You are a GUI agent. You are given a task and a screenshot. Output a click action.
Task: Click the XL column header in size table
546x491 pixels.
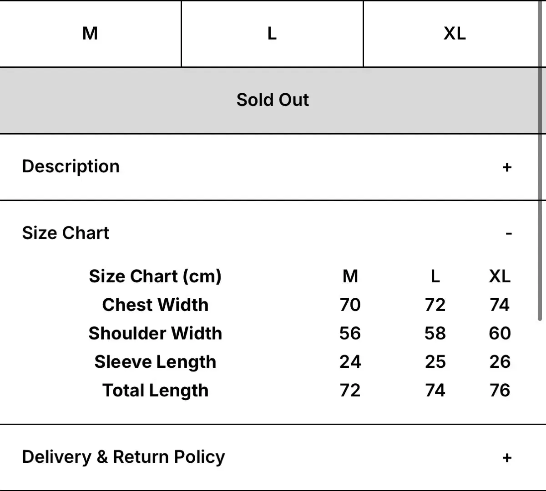500,276
